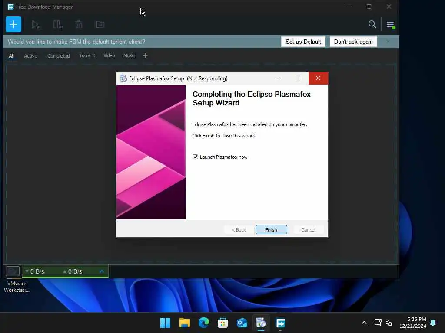The width and height of the screenshot is (445, 333).
Task: Open the clock and date 5:36 PM
Action: coord(413,323)
